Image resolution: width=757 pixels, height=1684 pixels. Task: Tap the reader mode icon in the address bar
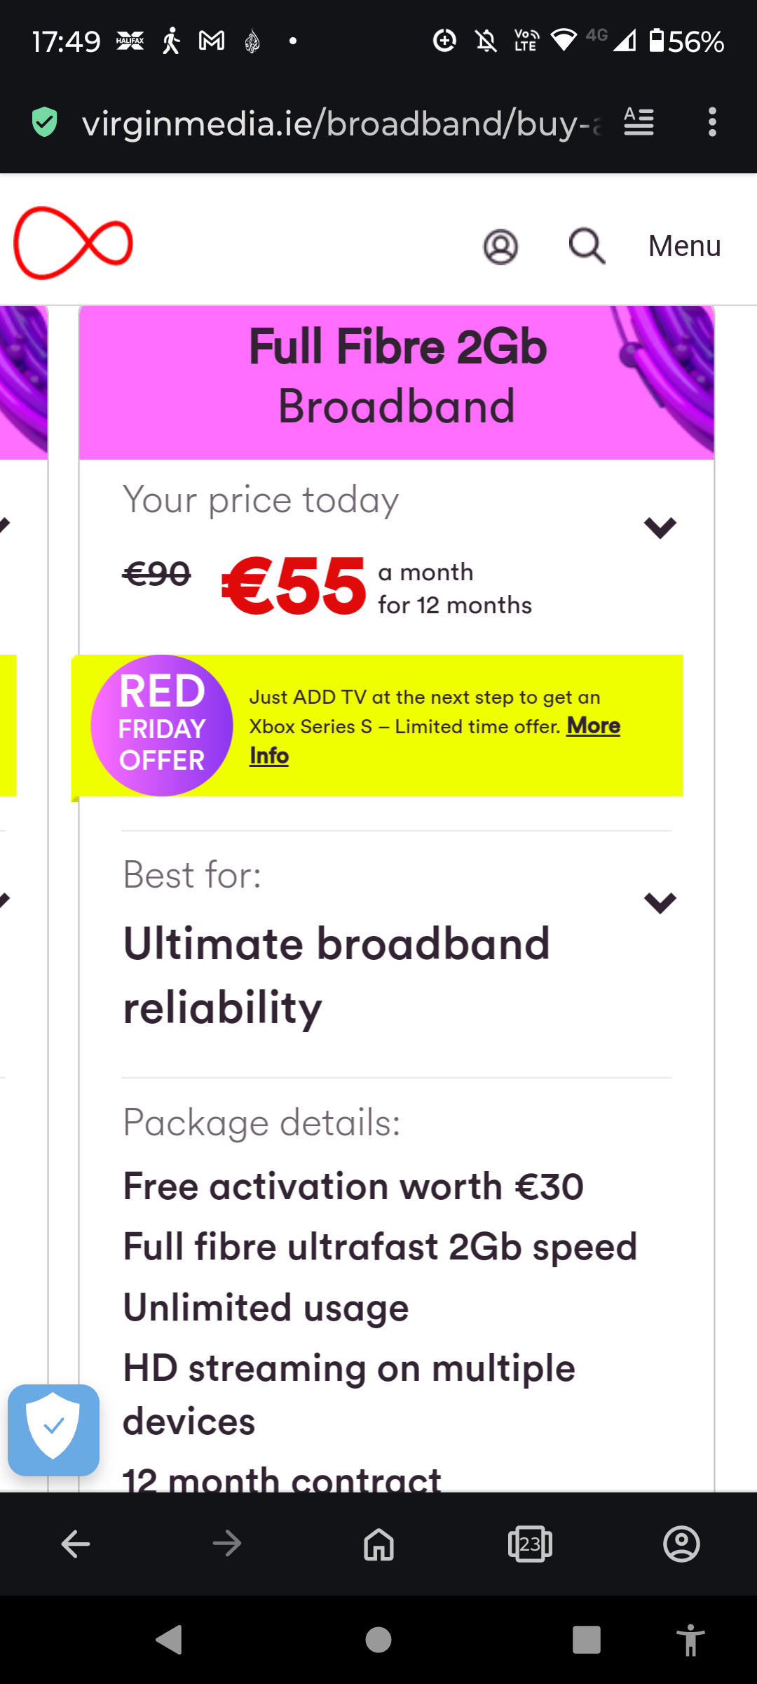tap(639, 122)
